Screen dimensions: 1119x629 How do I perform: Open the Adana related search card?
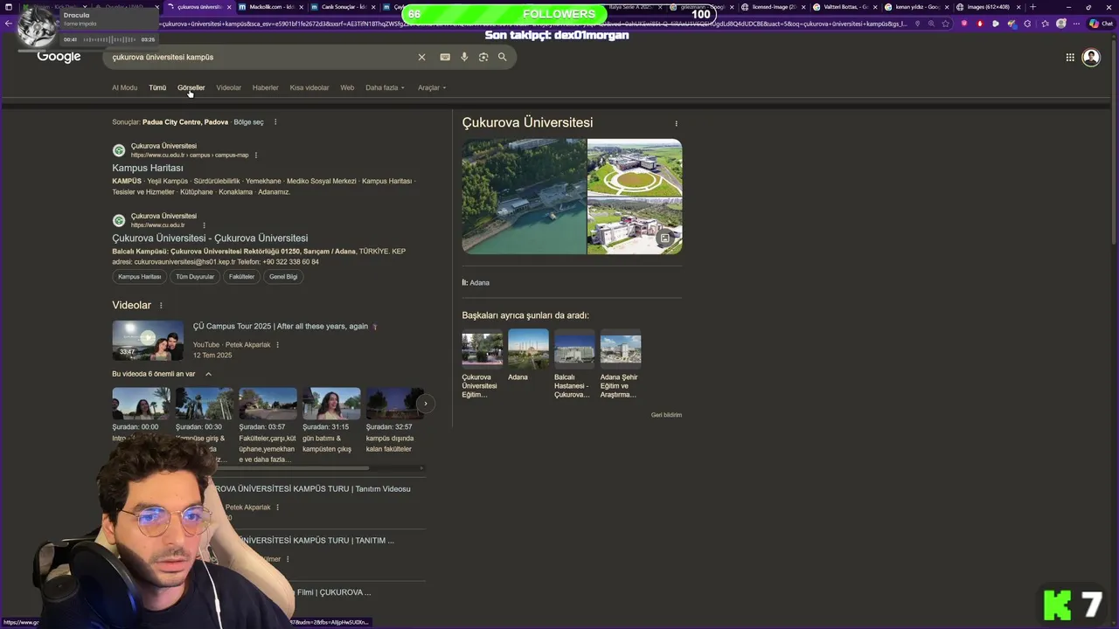click(x=528, y=356)
